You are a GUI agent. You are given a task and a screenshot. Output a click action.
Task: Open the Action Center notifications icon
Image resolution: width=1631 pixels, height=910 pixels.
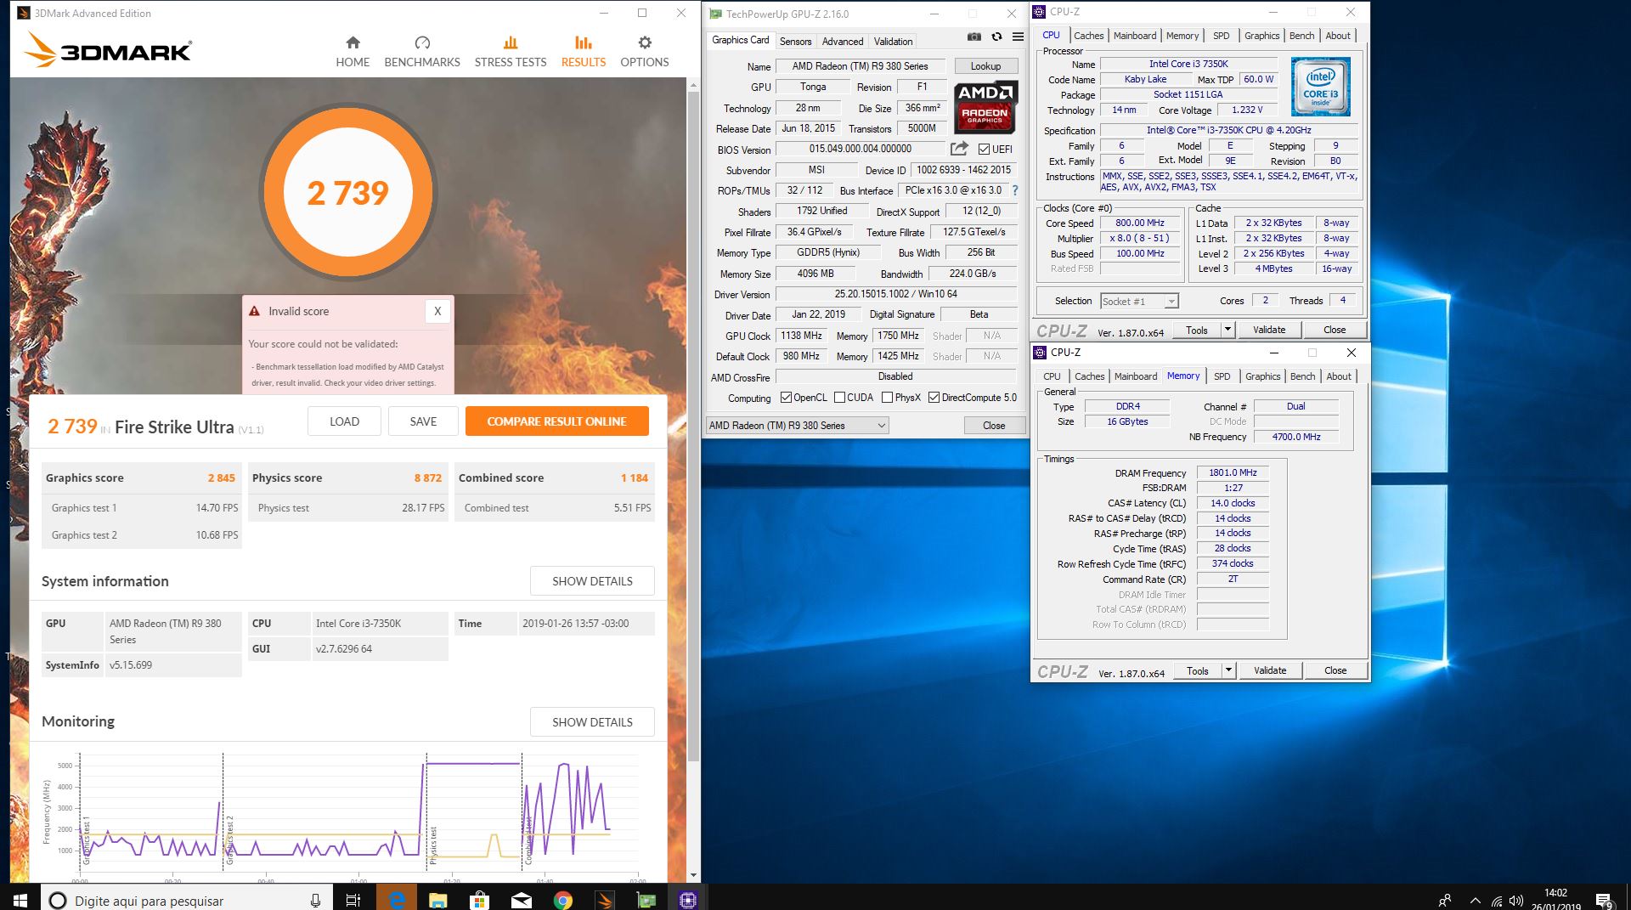(1604, 900)
